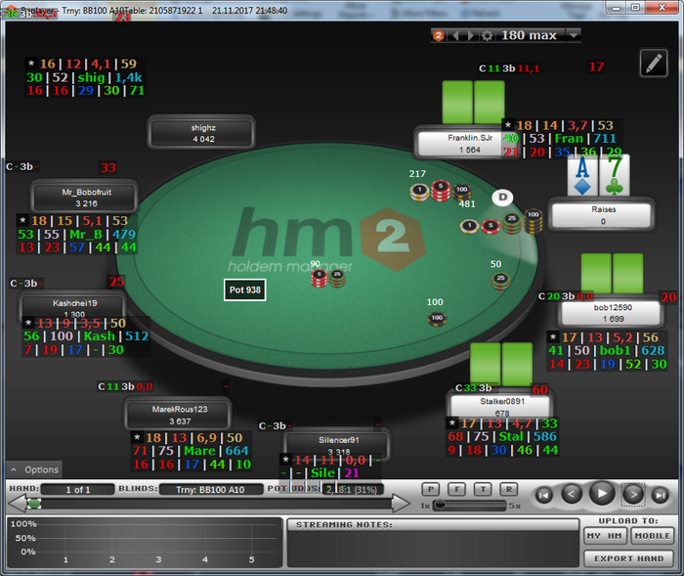Upload hand to MOBILE

click(652, 536)
